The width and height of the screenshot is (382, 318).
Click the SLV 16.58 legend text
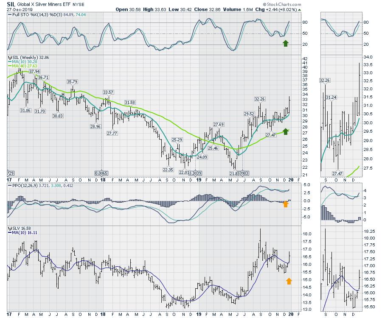click(22, 229)
